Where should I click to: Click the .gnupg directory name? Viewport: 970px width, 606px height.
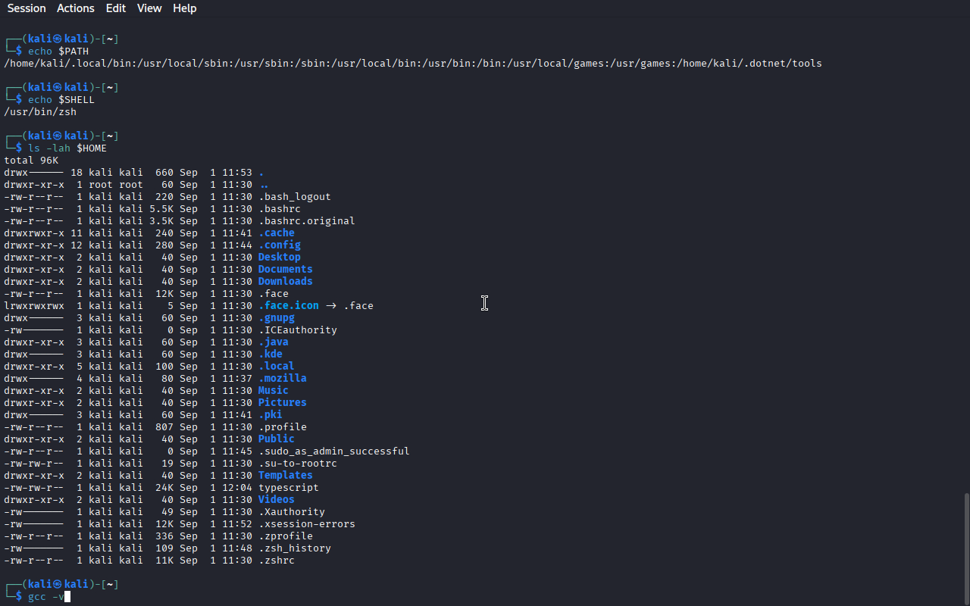pos(277,318)
